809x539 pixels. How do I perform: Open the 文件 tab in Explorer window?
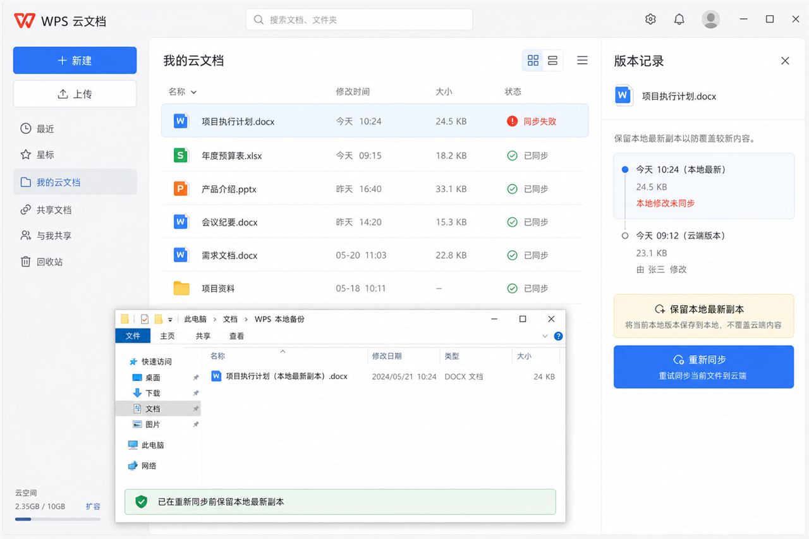133,336
